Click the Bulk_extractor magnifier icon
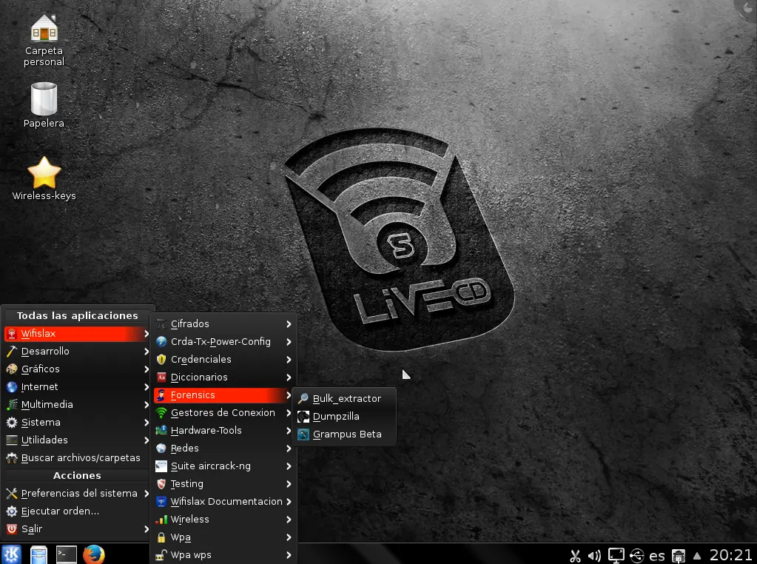The image size is (757, 564). click(x=303, y=399)
